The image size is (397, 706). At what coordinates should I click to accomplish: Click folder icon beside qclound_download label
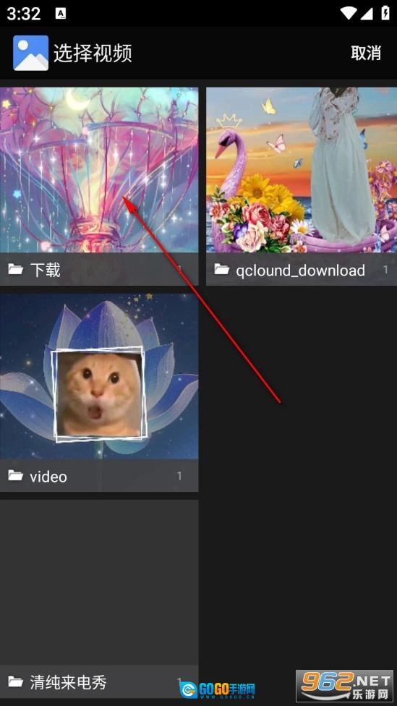click(222, 270)
